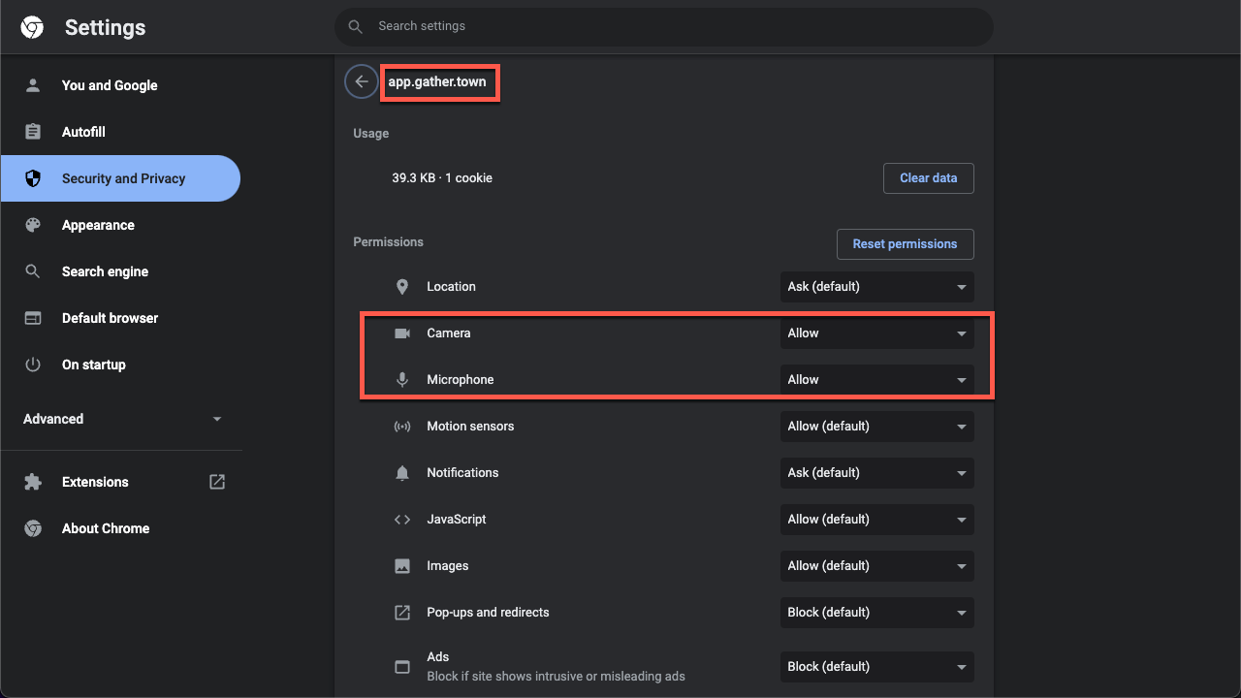Viewport: 1241px width, 698px height.
Task: Click the Chrome logo in Settings header
Action: [x=32, y=27]
